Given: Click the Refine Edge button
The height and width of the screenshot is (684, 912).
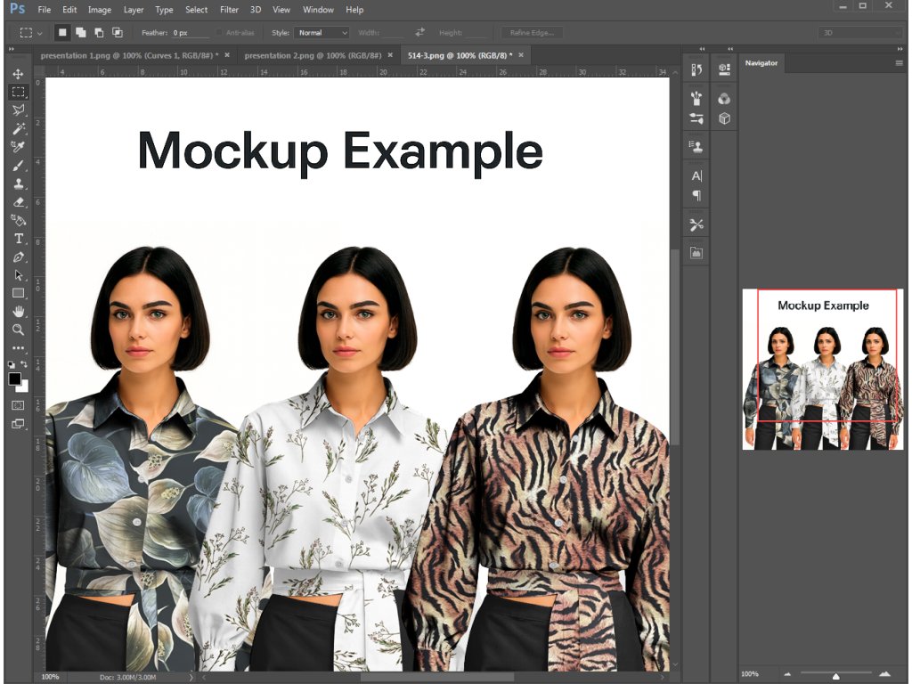Looking at the screenshot, I should [532, 33].
